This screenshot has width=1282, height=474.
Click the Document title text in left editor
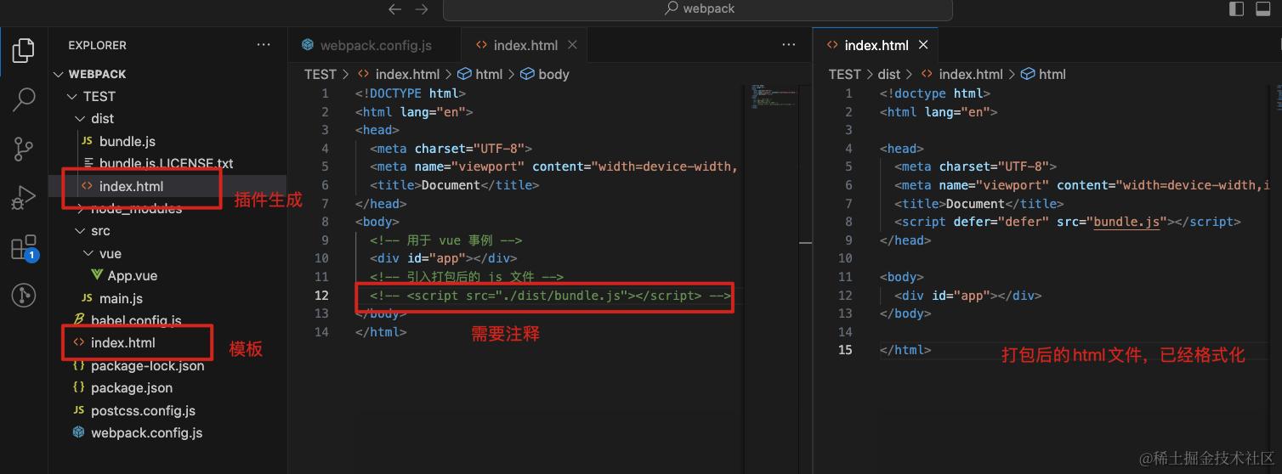tap(451, 184)
